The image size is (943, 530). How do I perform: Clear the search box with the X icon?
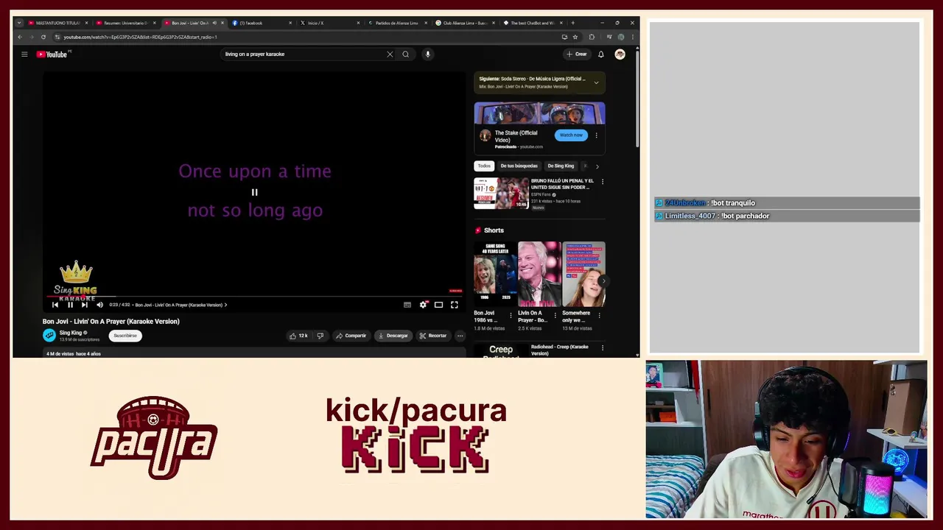(390, 54)
